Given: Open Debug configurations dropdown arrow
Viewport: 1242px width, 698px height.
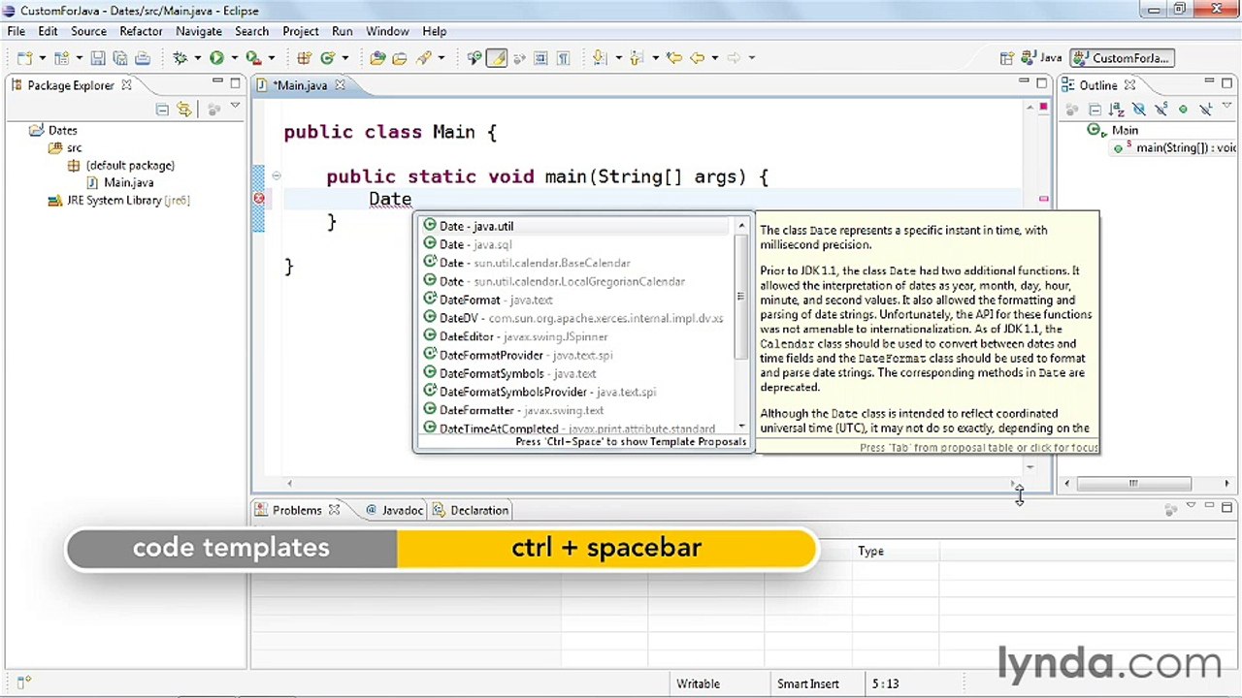Looking at the screenshot, I should tap(198, 58).
